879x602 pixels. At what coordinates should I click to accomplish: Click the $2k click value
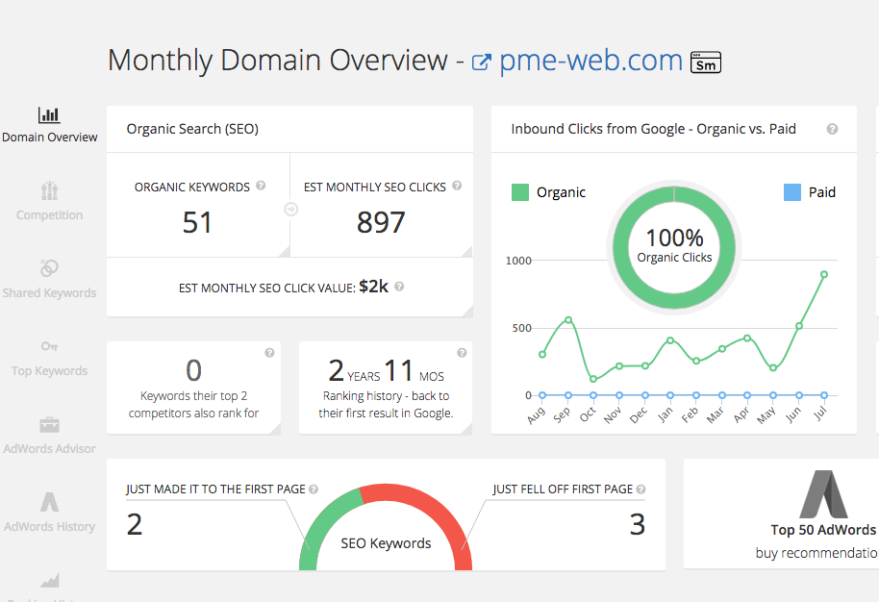coord(374,287)
